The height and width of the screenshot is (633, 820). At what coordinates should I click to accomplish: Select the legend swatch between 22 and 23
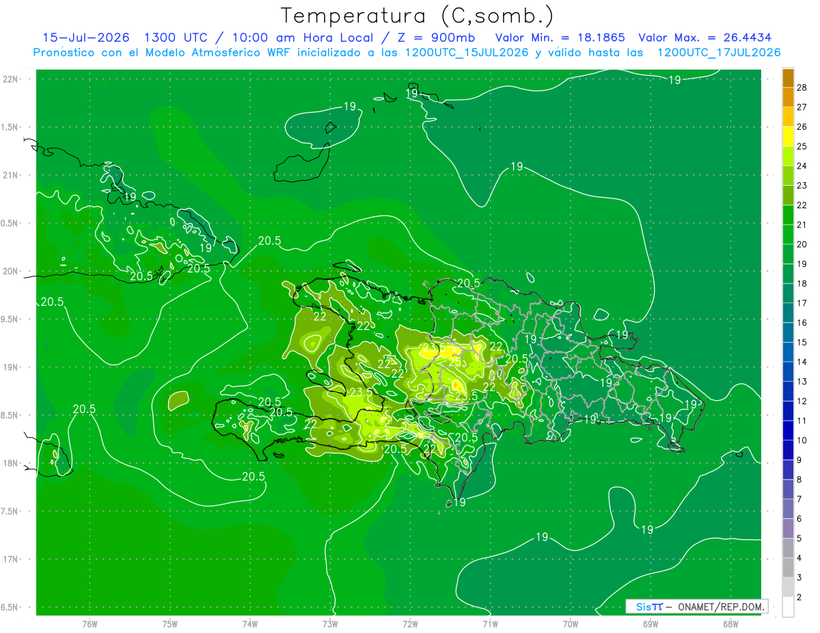pyautogui.click(x=789, y=195)
